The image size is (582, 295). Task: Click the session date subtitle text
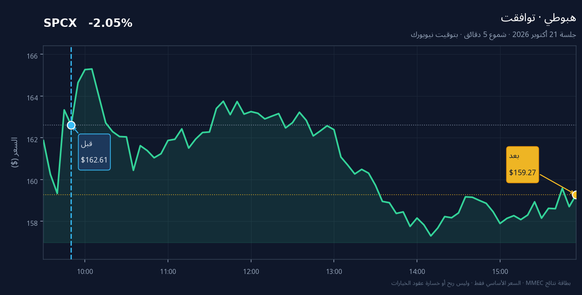493,34
